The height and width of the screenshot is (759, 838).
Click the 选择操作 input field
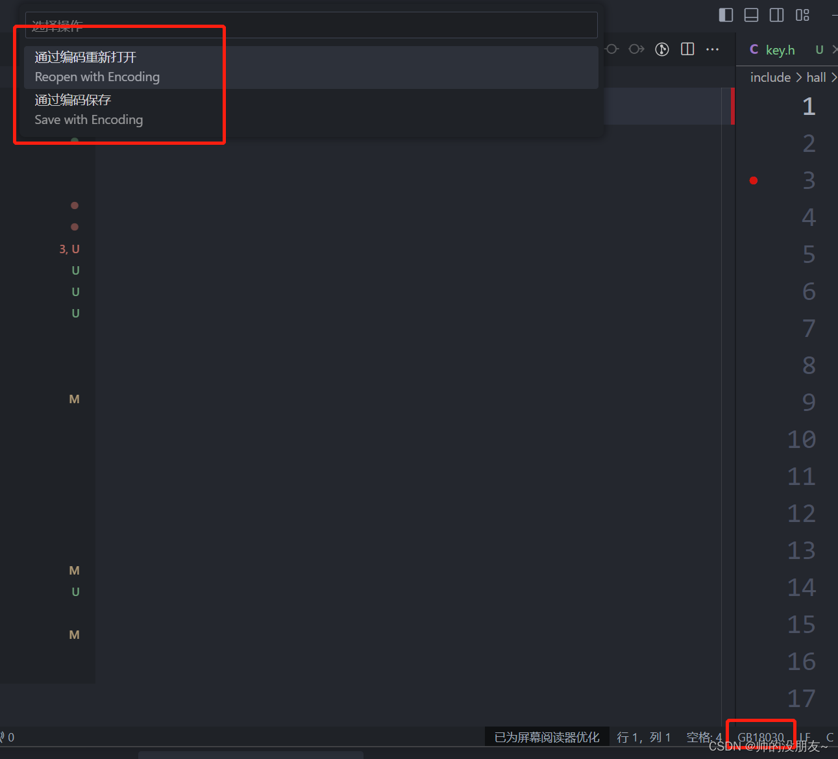[312, 25]
